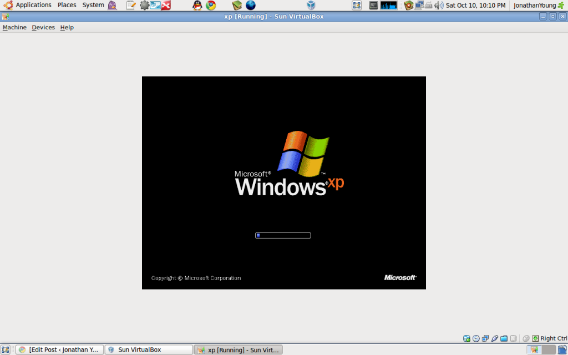The width and height of the screenshot is (568, 355).
Task: Open the JonathanYoung user switcher
Action: tap(535, 5)
